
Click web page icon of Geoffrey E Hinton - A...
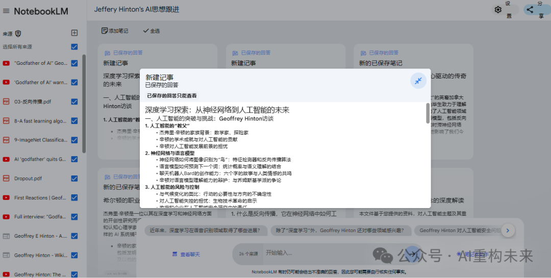[6, 236]
